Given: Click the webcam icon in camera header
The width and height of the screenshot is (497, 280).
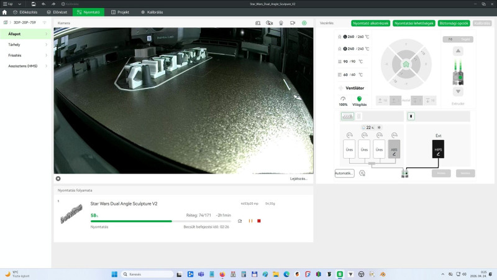Looking at the screenshot, I should (281, 23).
